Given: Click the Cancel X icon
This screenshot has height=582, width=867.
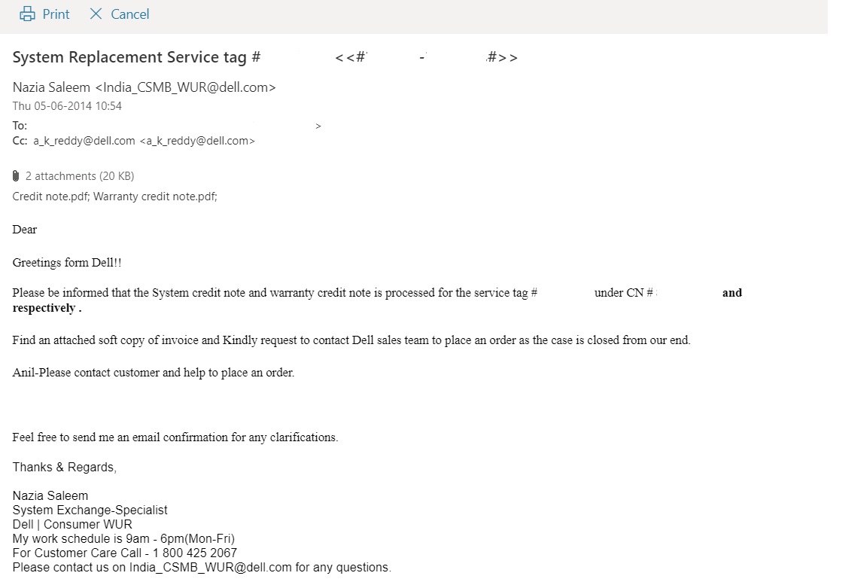Looking at the screenshot, I should pos(96,14).
